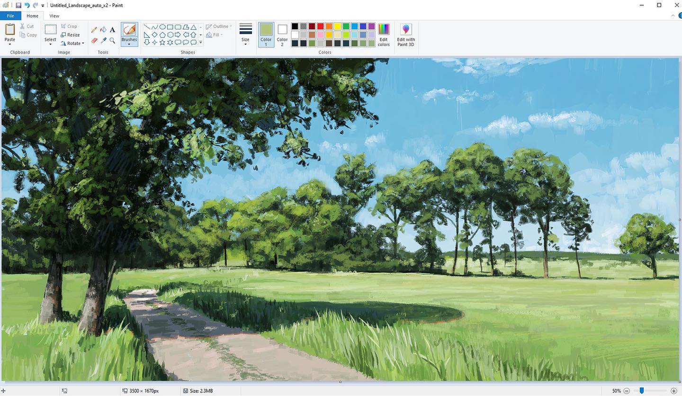Choose the Hexagon shape

pos(170,35)
